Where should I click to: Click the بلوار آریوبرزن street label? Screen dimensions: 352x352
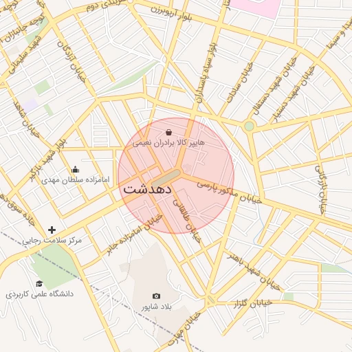click(171, 14)
